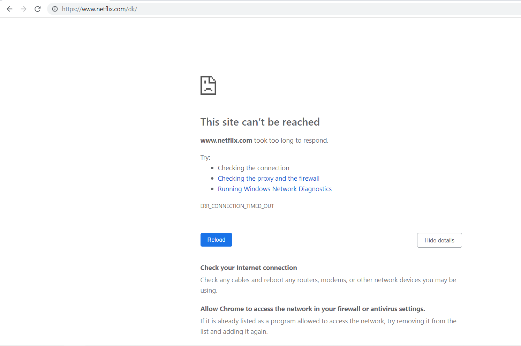Click the blue Reload button
521x346 pixels.
[216, 240]
